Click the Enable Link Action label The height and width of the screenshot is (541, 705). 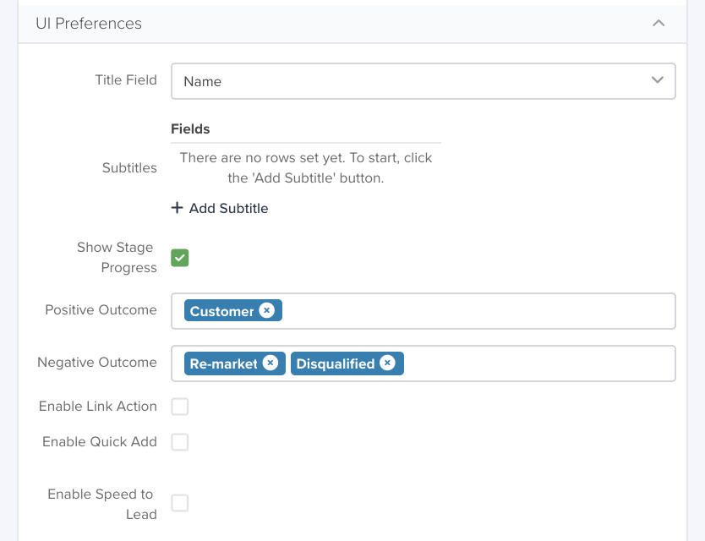97,406
